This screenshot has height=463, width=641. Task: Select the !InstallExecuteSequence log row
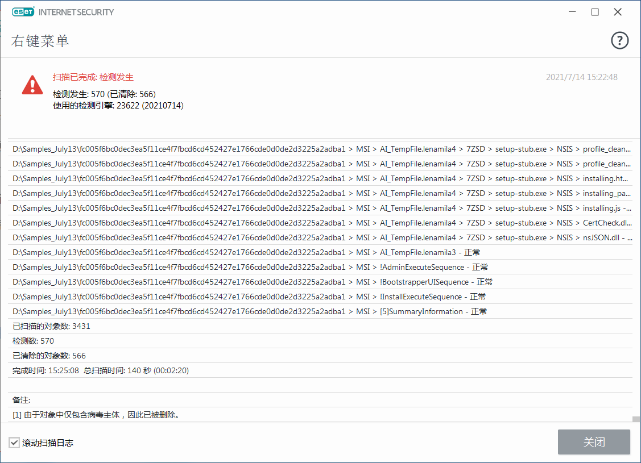[x=321, y=297]
